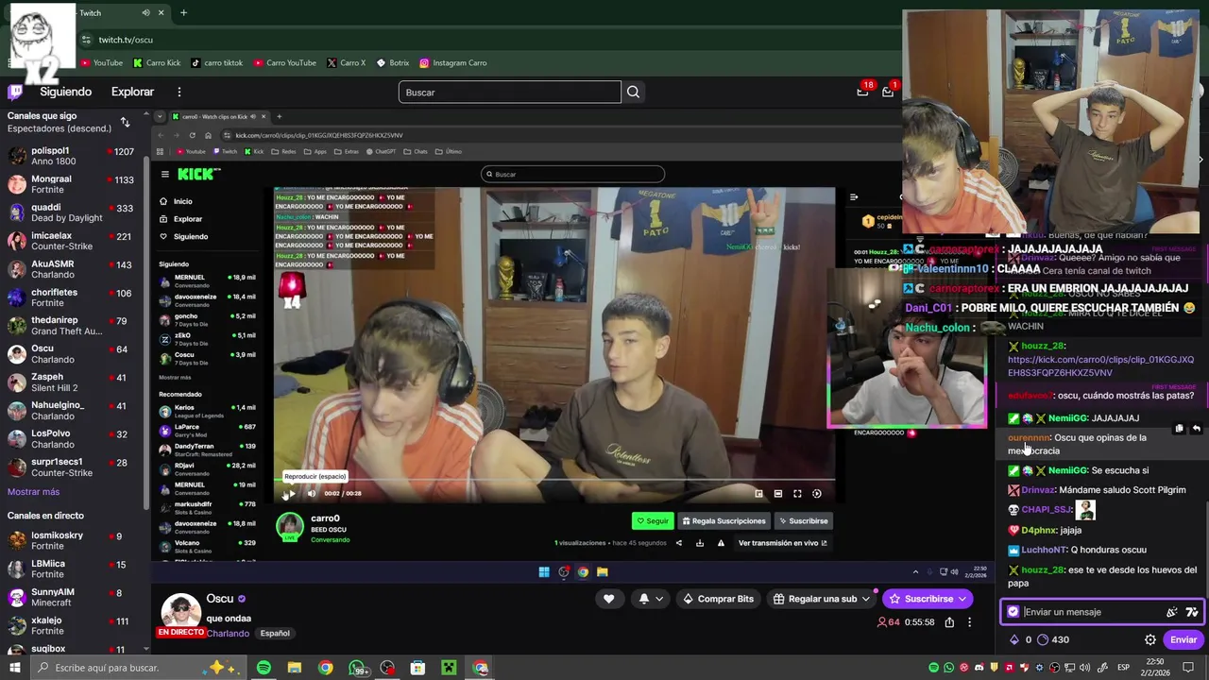The image size is (1209, 680).
Task: Click the Twitch search magnifier button
Action: click(634, 92)
